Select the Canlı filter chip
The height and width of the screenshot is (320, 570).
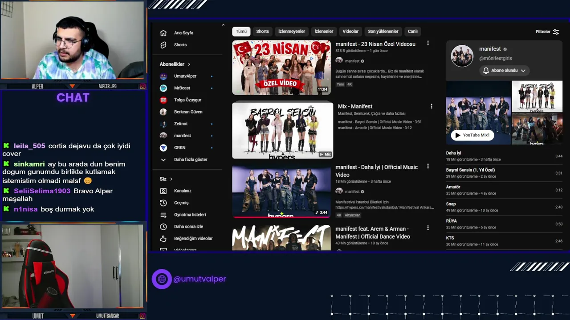coord(413,32)
